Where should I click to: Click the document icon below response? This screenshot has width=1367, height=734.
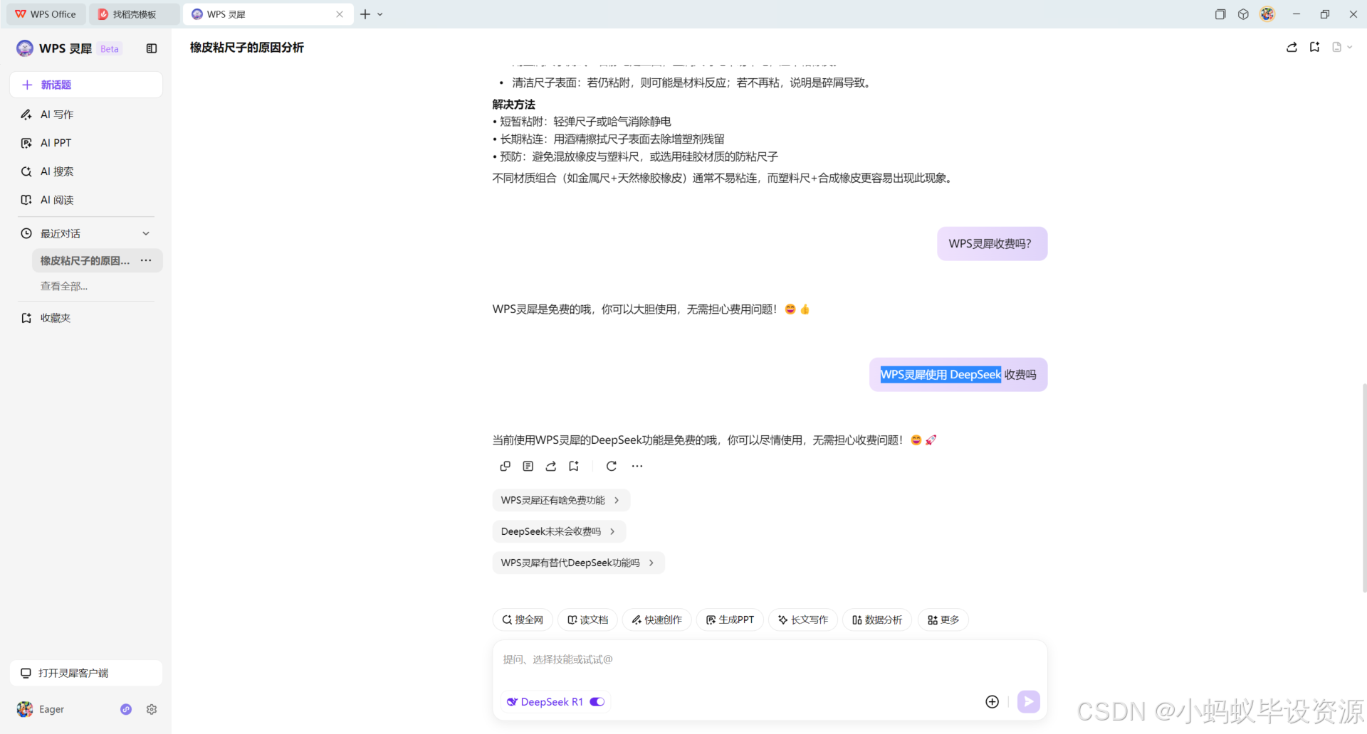pos(528,466)
